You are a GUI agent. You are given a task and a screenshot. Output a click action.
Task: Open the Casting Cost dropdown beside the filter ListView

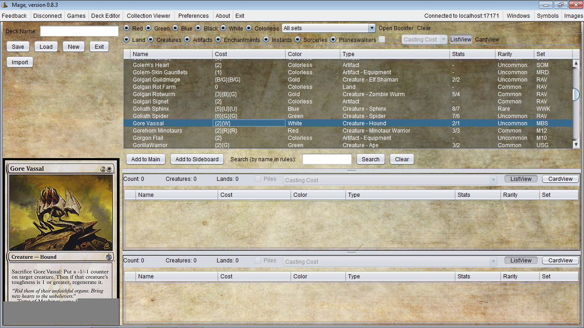click(x=424, y=40)
